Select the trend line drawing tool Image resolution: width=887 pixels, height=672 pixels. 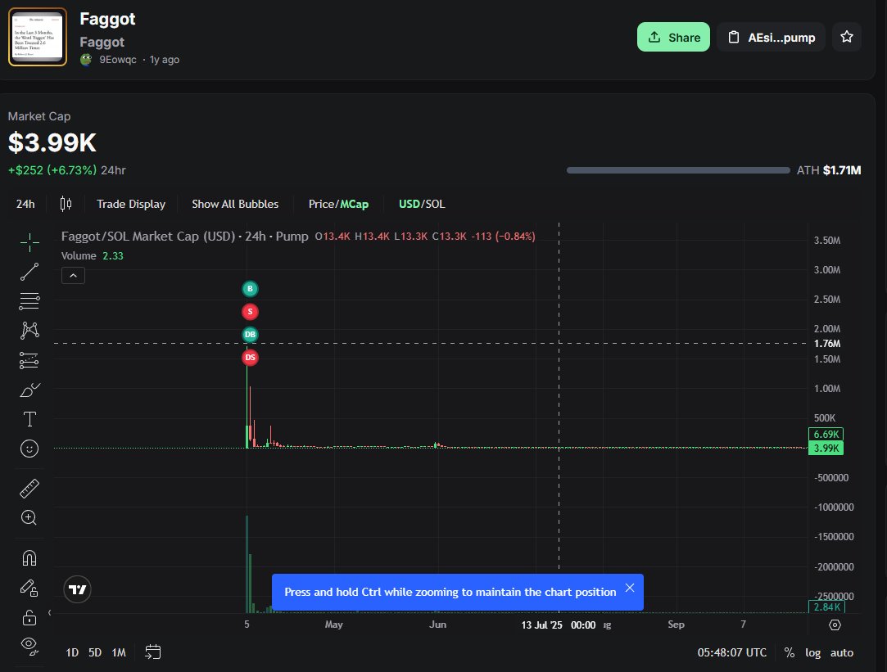(x=29, y=272)
